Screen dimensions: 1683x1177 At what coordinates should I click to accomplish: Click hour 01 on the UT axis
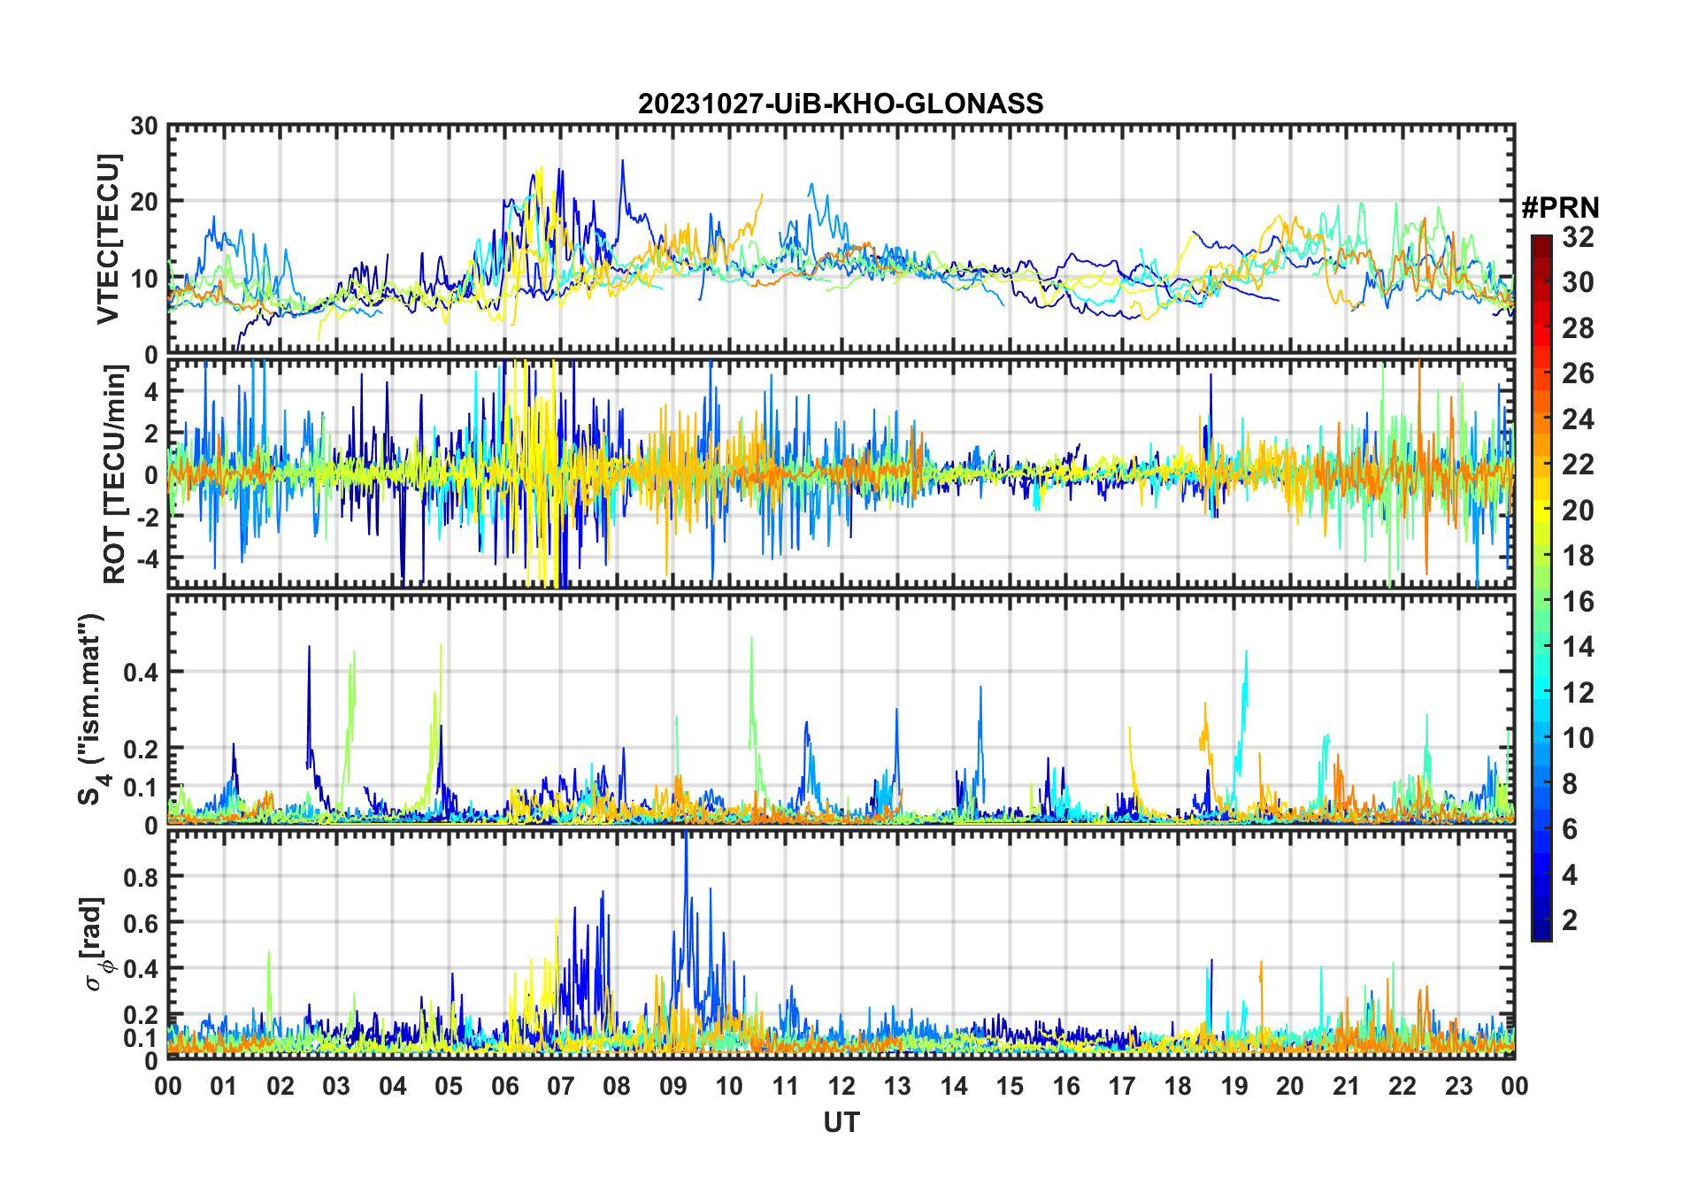(224, 1086)
